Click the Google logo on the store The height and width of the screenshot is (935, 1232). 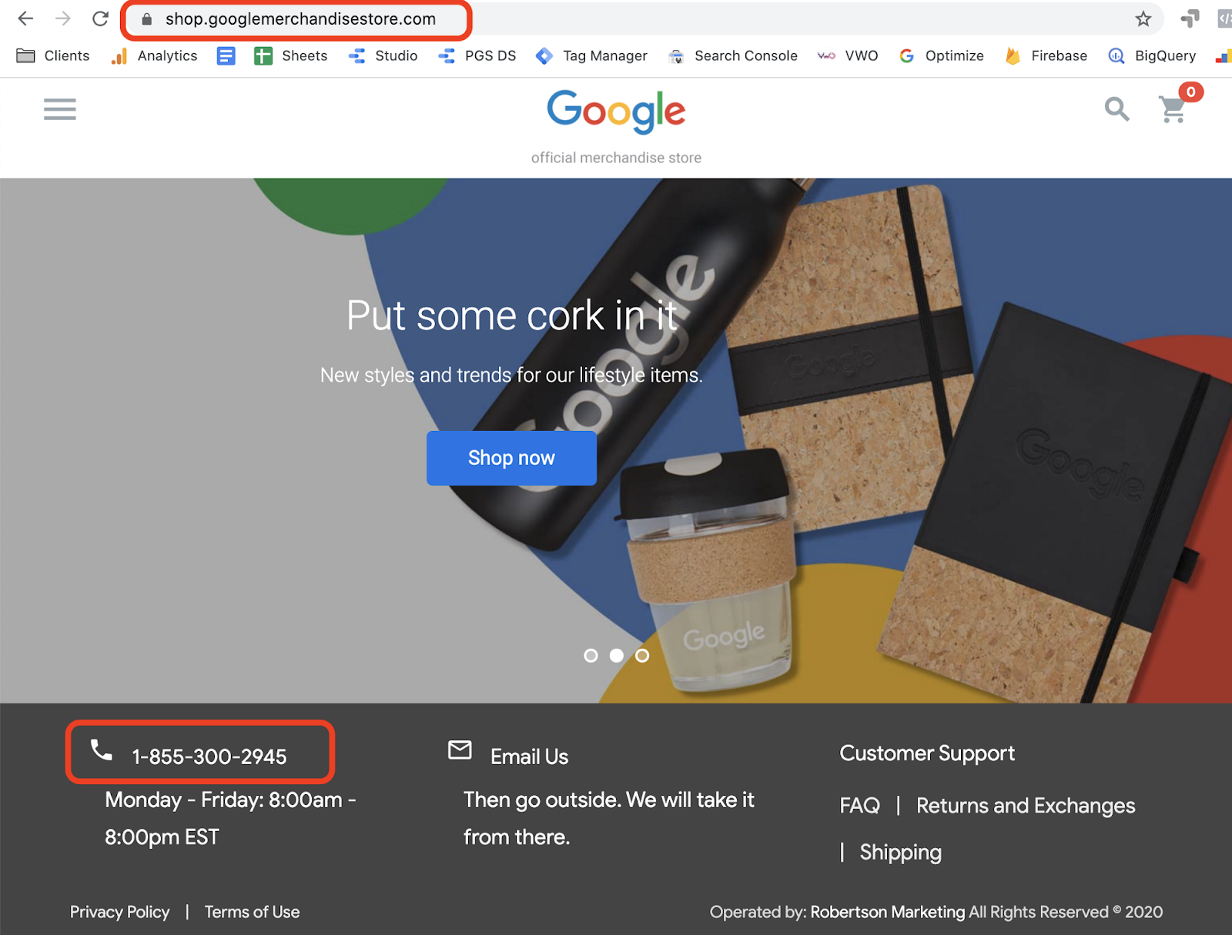pyautogui.click(x=616, y=111)
